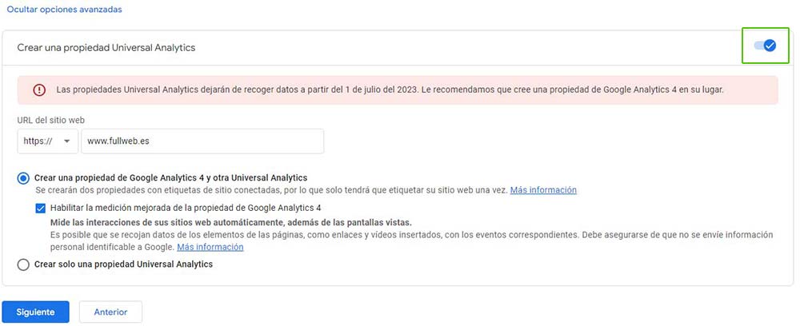Toggle off the Universal Analytics property switch
The width and height of the screenshot is (800, 326).
click(765, 46)
